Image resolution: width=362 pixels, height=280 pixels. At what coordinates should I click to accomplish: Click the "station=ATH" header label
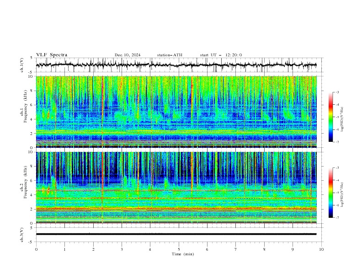pos(170,55)
